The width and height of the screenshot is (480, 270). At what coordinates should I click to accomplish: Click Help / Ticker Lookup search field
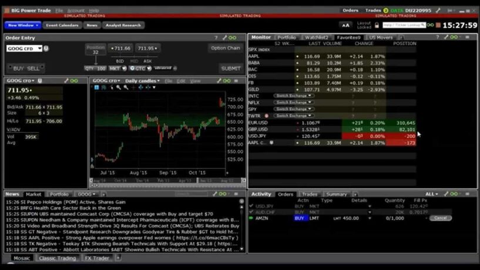pyautogui.click(x=404, y=25)
